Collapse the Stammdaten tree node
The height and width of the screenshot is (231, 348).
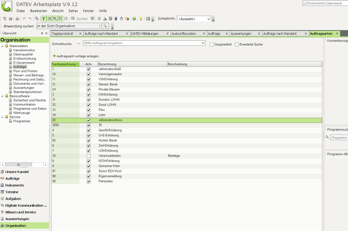coord(2,46)
